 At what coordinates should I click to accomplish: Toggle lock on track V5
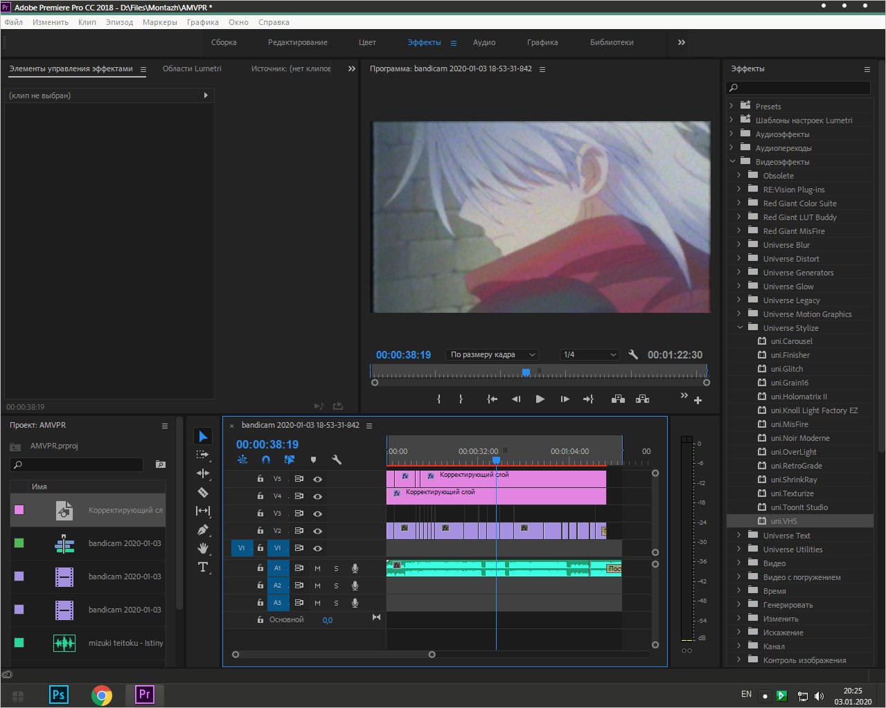(260, 479)
